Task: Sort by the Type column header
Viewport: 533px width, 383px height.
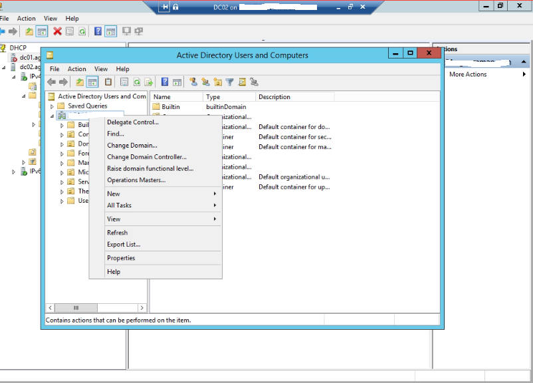Action: tap(229, 97)
